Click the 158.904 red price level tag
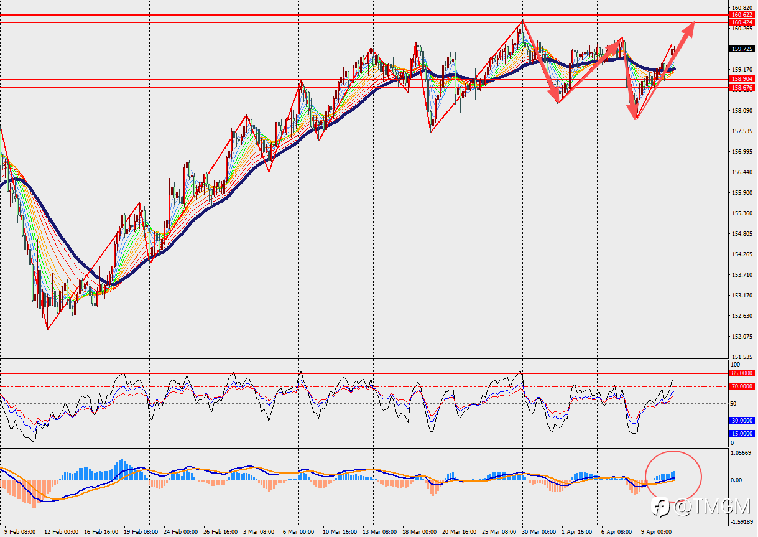Viewport: 758px width, 537px height. (x=743, y=79)
